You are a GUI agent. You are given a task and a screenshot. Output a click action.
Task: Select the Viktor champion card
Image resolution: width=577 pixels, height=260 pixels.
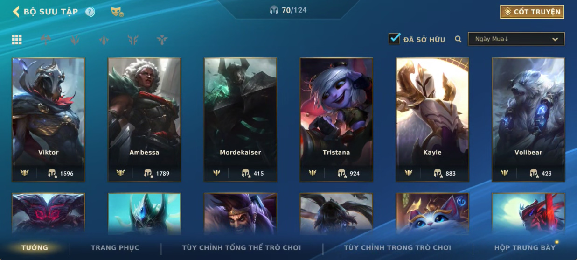coord(49,119)
